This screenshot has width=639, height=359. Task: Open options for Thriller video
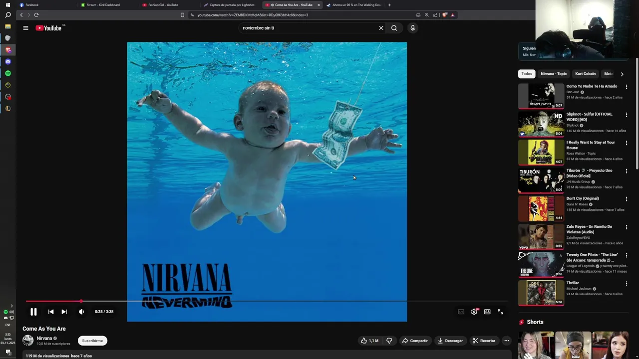[627, 283]
